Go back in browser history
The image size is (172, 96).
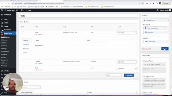(2, 3)
